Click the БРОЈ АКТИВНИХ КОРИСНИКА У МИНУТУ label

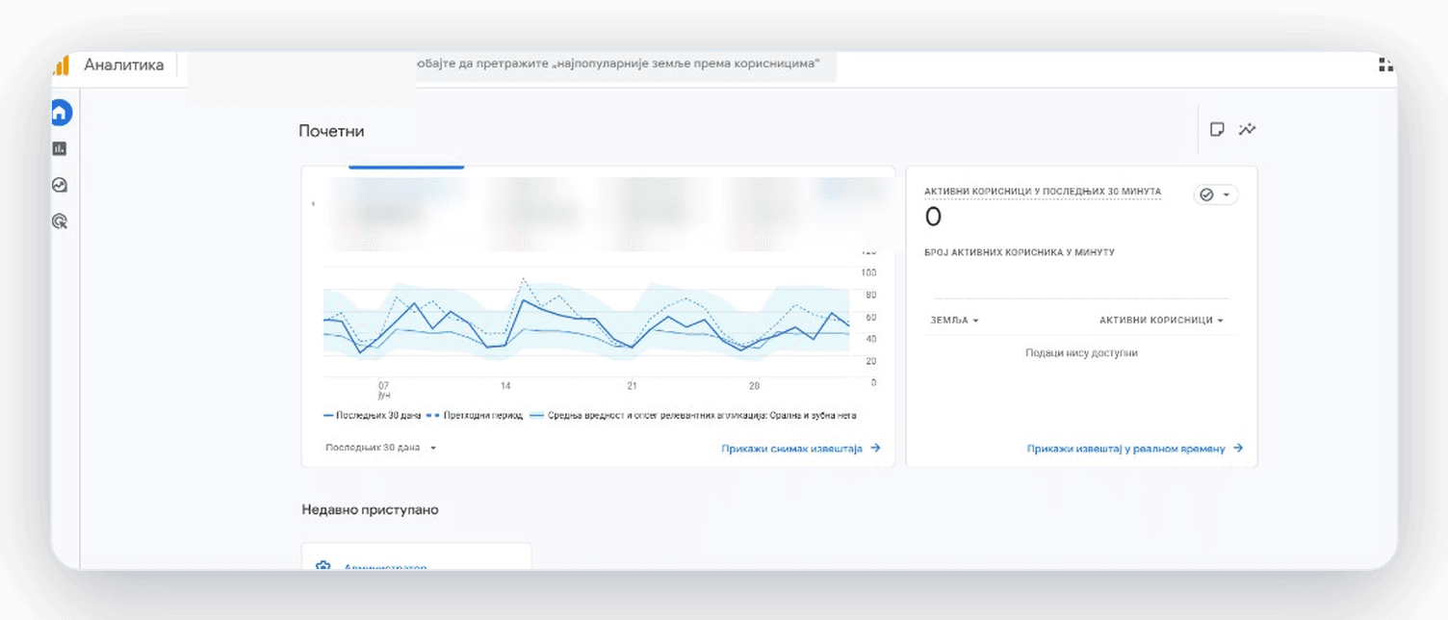(x=1020, y=252)
